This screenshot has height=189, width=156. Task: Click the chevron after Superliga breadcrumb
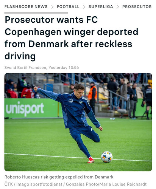118,6
